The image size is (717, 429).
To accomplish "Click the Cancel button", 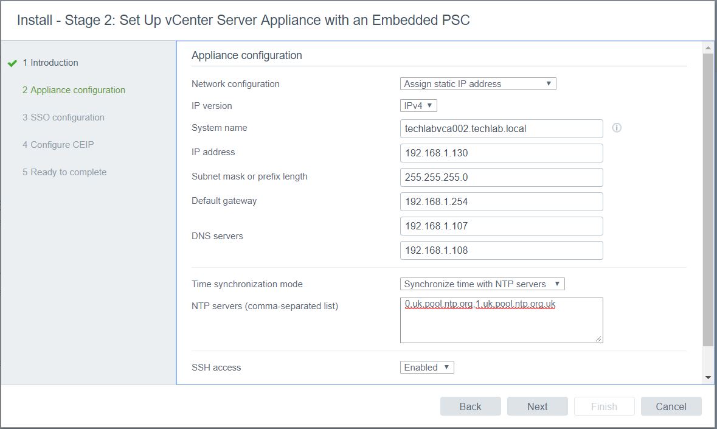I will point(671,406).
